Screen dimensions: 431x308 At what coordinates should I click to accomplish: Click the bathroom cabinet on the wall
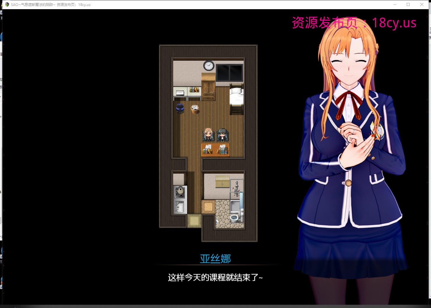click(223, 182)
